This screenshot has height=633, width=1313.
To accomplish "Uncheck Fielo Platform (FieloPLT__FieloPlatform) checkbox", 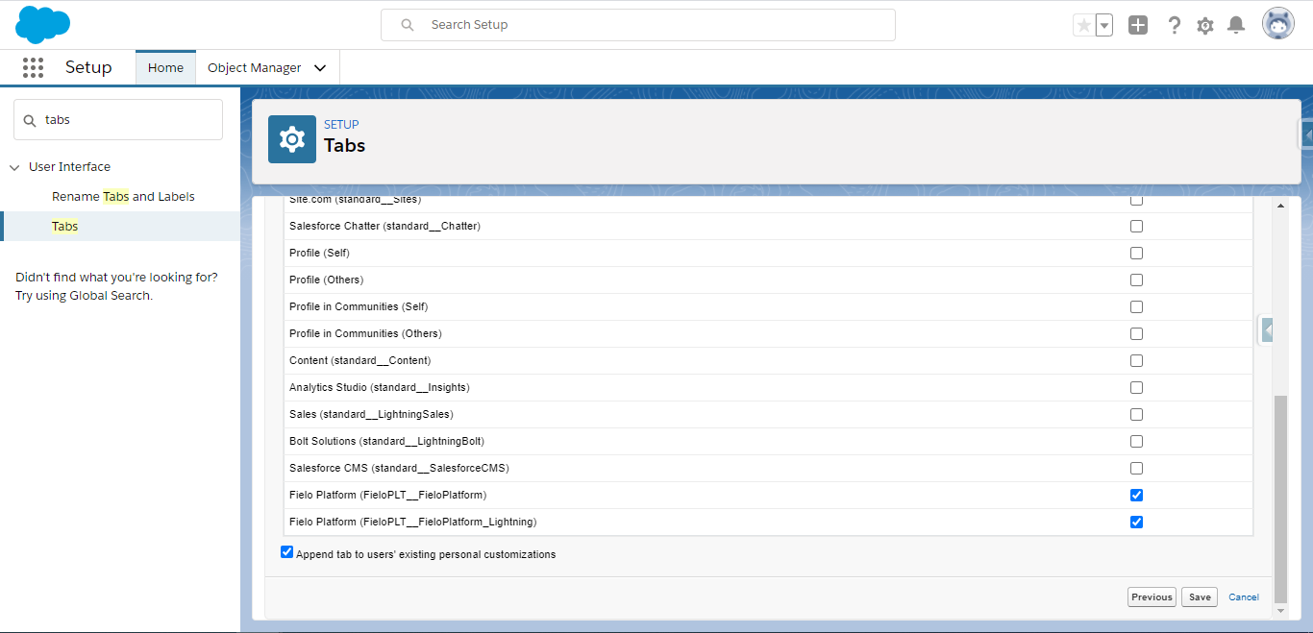I will pos(1136,496).
